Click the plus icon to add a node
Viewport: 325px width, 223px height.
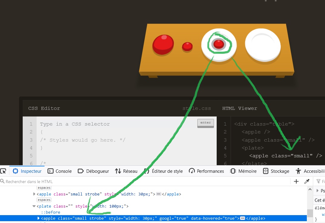pos(296,181)
